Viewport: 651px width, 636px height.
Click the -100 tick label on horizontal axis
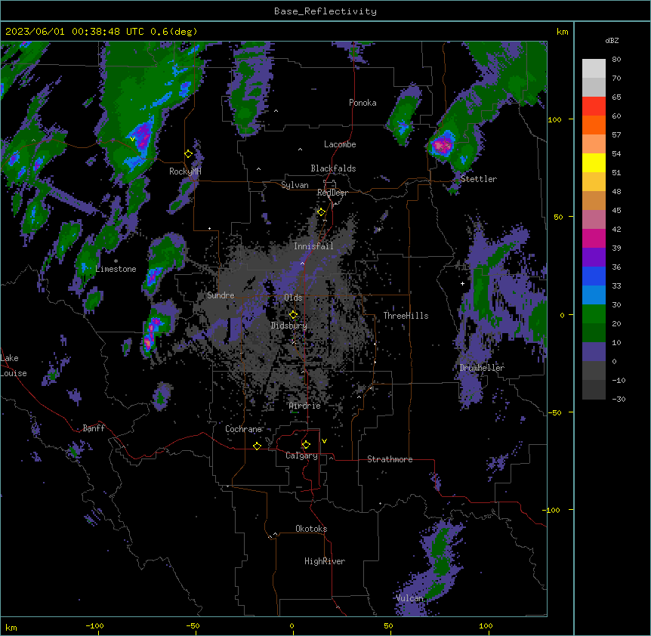(x=94, y=625)
